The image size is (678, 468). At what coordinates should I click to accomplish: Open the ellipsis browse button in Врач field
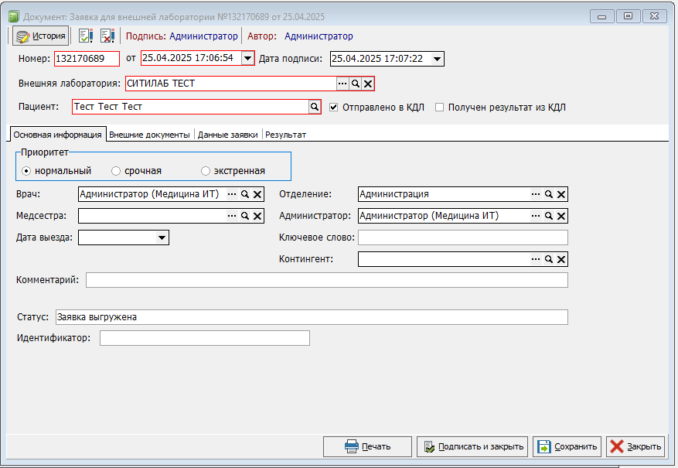coord(231,195)
